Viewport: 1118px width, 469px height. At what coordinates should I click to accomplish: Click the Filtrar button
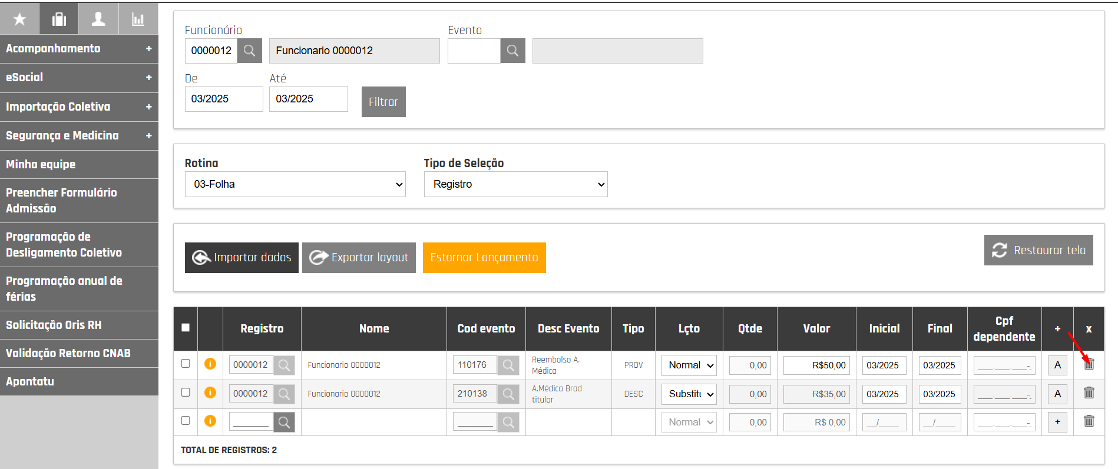click(383, 102)
